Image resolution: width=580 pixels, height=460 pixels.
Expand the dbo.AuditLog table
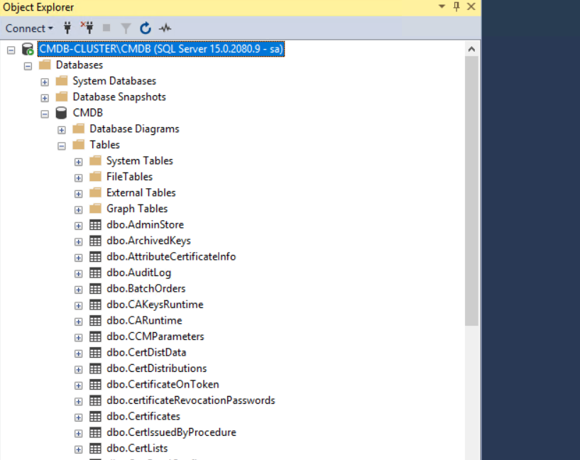(x=78, y=273)
